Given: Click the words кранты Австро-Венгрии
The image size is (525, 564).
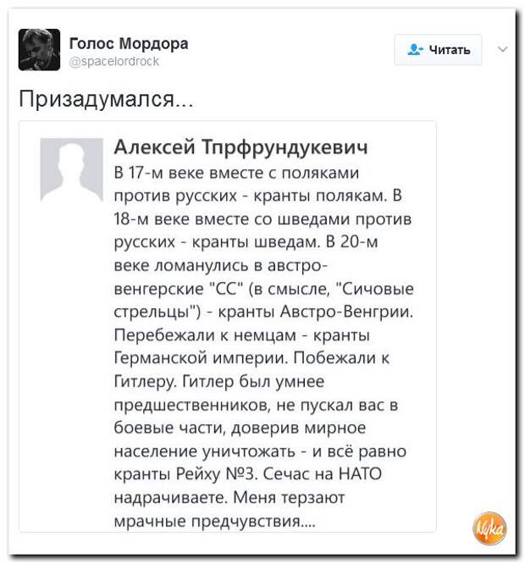Looking at the screenshot, I should [x=316, y=312].
